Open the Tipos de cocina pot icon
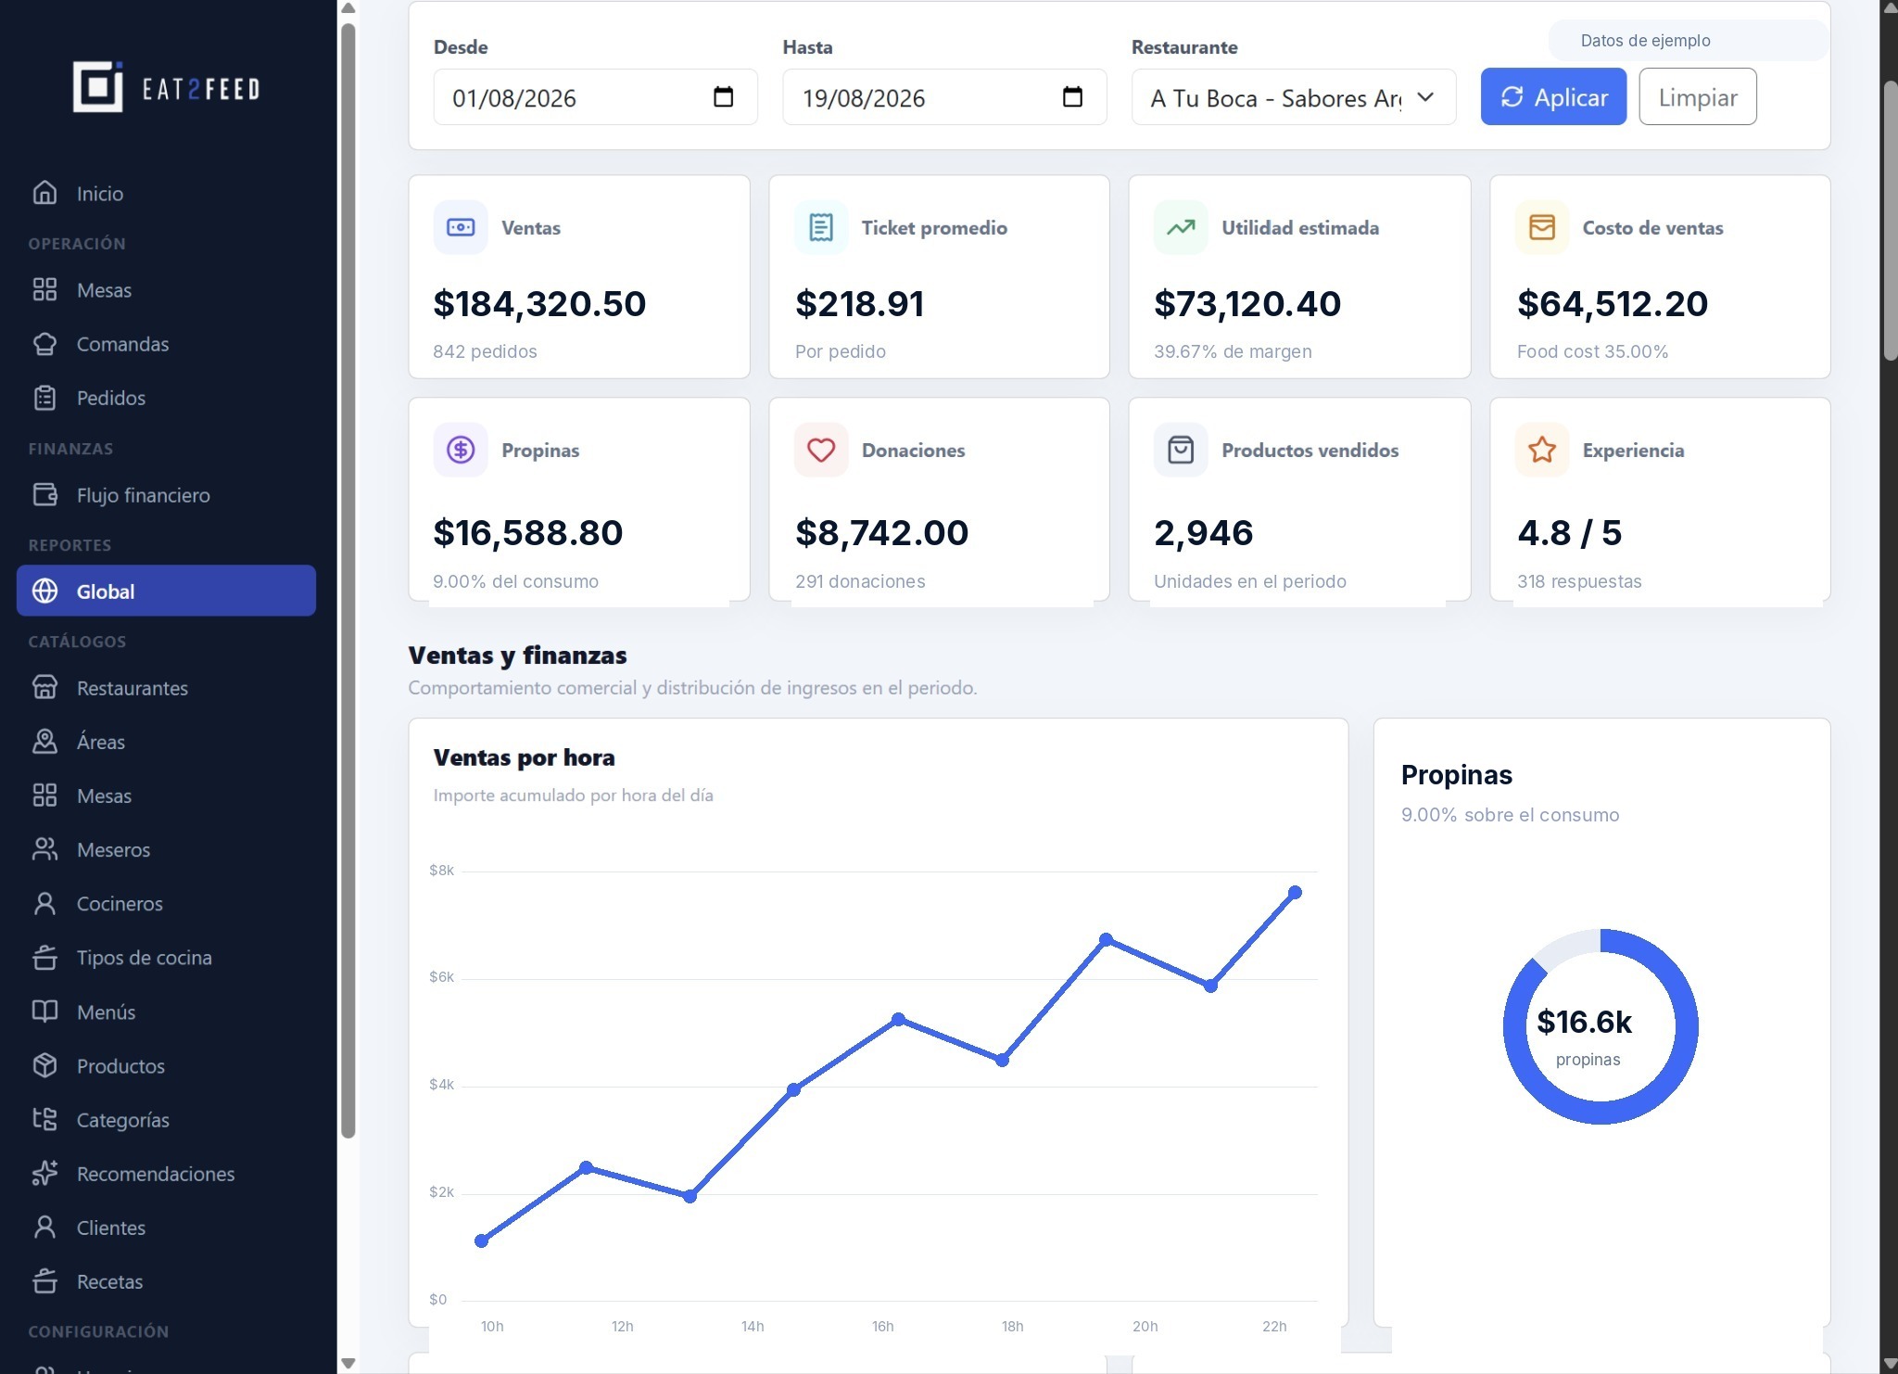The image size is (1898, 1374). 44,957
